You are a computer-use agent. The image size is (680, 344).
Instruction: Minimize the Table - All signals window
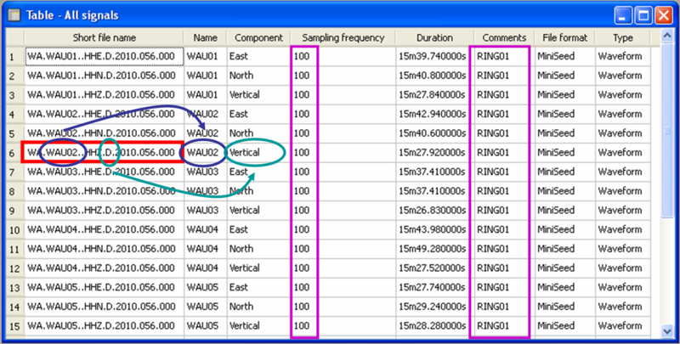tap(626, 14)
